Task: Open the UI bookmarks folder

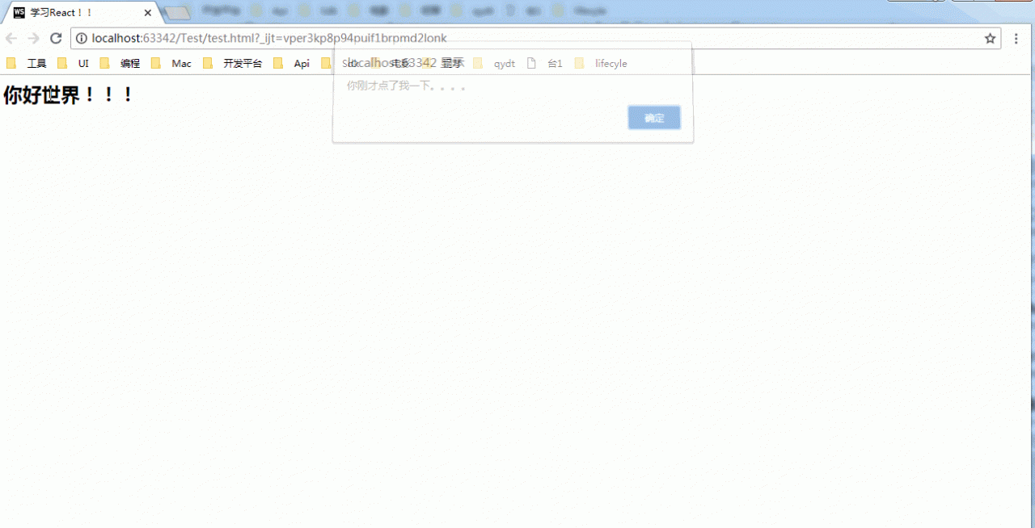Action: click(74, 63)
